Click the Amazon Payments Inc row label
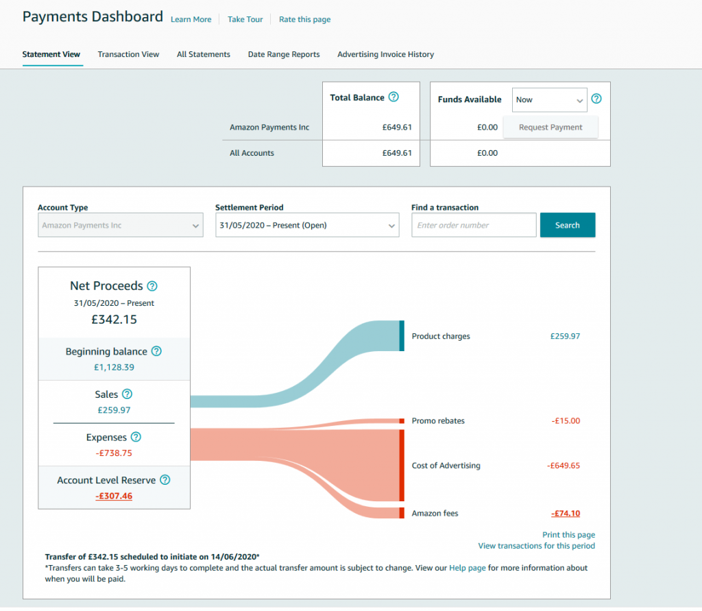 pyautogui.click(x=269, y=128)
